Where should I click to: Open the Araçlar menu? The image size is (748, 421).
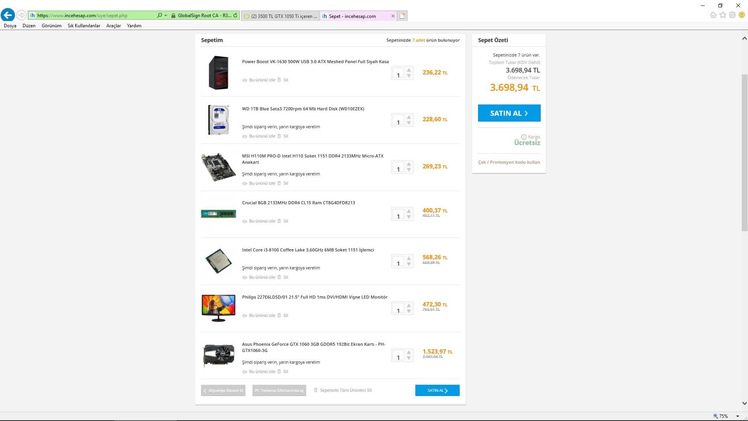(113, 26)
